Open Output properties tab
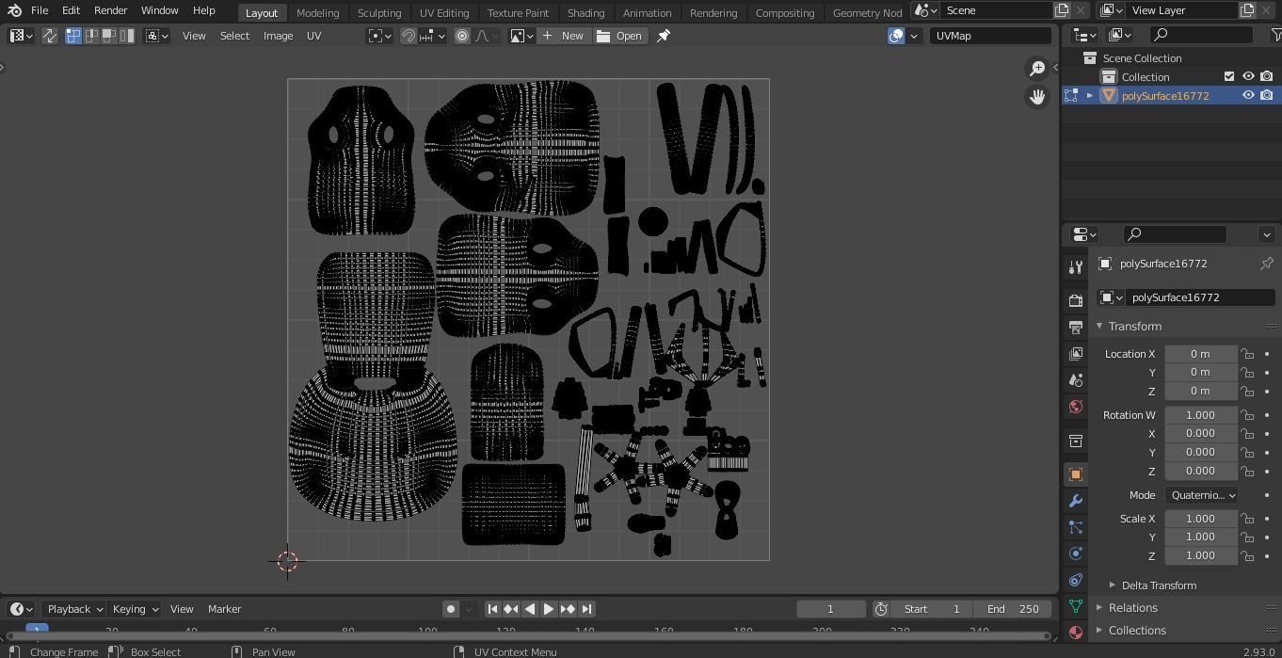This screenshot has height=658, width=1282. 1076,327
